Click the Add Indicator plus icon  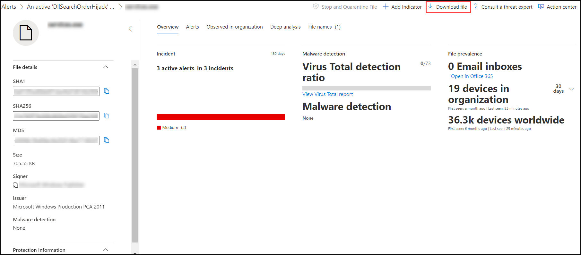point(386,7)
